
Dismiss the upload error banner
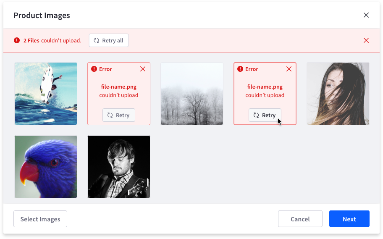click(366, 40)
